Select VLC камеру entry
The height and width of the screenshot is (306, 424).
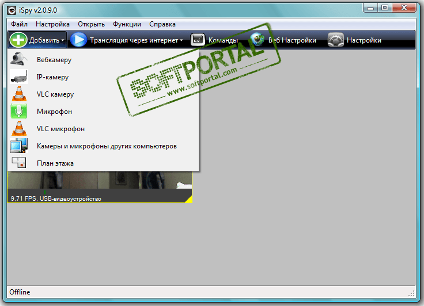(x=103, y=94)
